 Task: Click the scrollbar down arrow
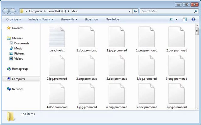click(197, 108)
